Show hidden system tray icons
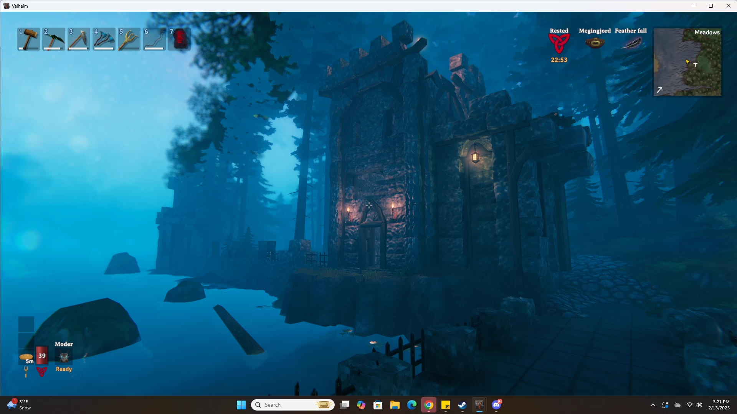The image size is (737, 414). (x=653, y=405)
